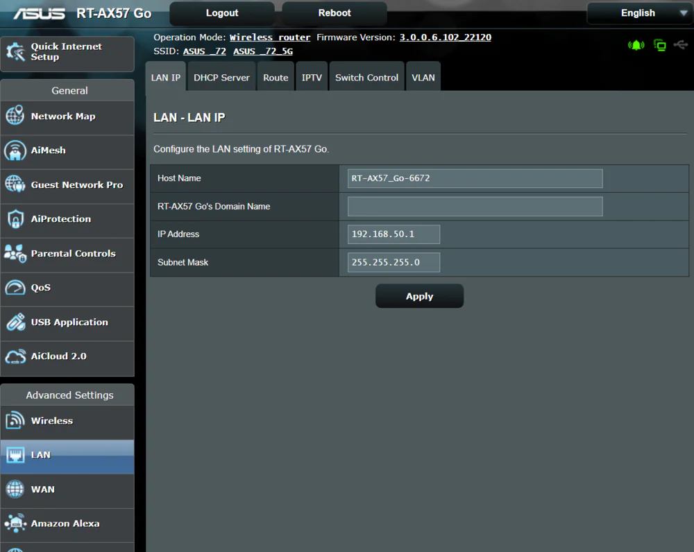Screen dimensions: 694x552
Task: Click the Reboot button
Action: 335,13
